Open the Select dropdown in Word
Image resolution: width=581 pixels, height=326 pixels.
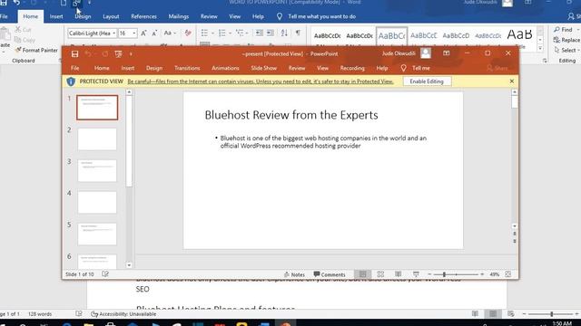(x=567, y=50)
